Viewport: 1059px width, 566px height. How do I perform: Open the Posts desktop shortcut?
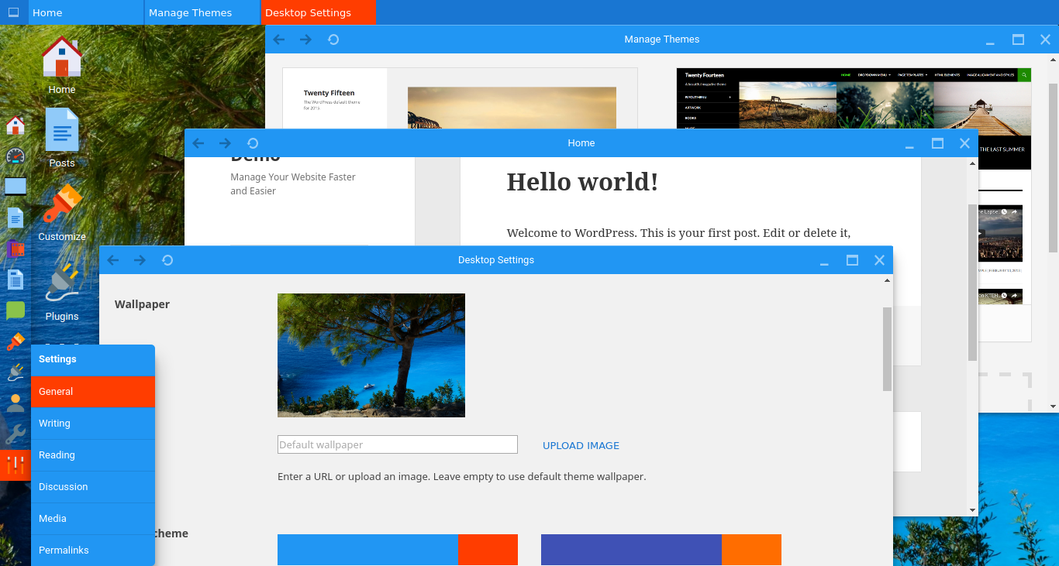62,138
